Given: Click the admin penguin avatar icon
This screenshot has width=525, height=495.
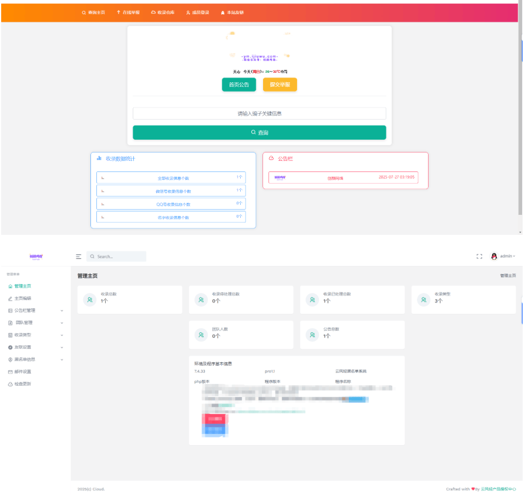Looking at the screenshot, I should [x=494, y=257].
